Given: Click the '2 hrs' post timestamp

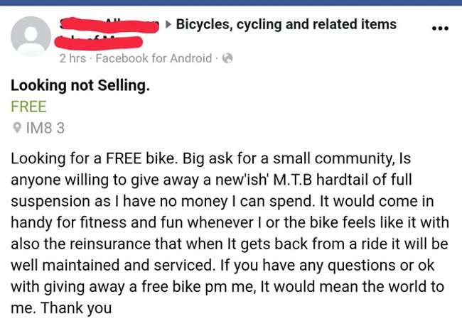Looking at the screenshot, I should coord(73,58).
